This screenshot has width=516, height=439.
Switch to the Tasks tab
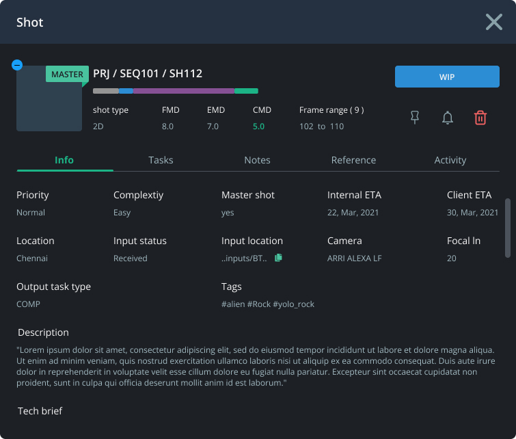click(x=161, y=160)
